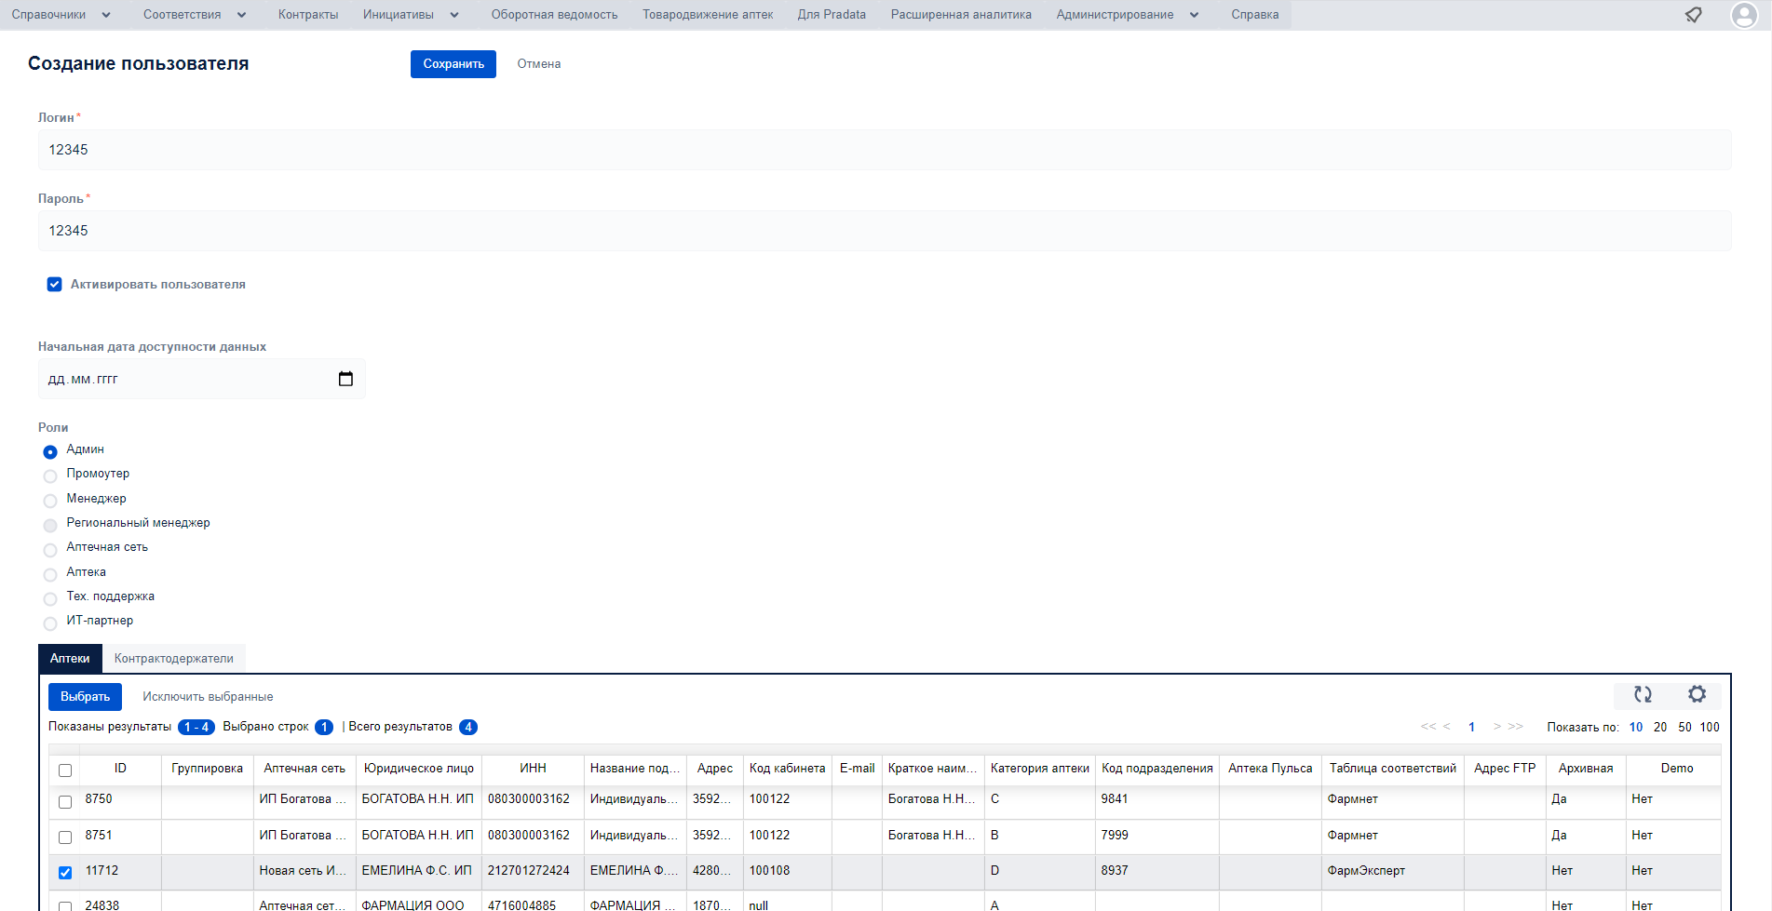1772x911 pixels.
Task: Check the row 8750 checkbox
Action: (65, 801)
